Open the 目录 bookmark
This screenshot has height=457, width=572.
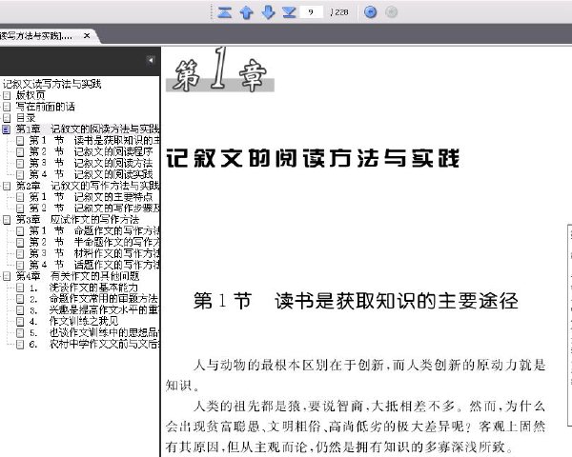26,118
